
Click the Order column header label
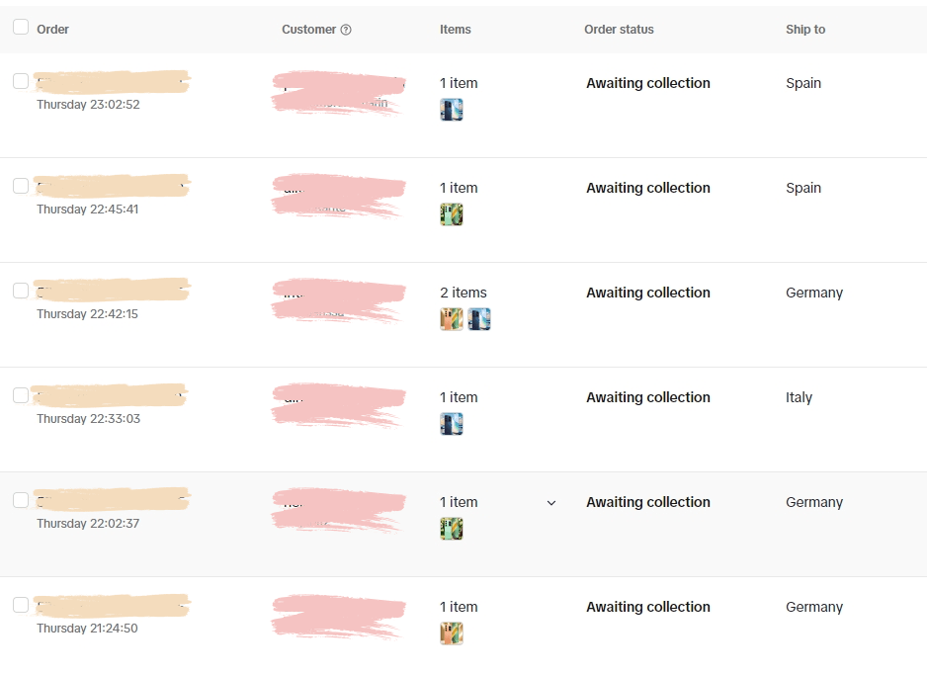(52, 30)
